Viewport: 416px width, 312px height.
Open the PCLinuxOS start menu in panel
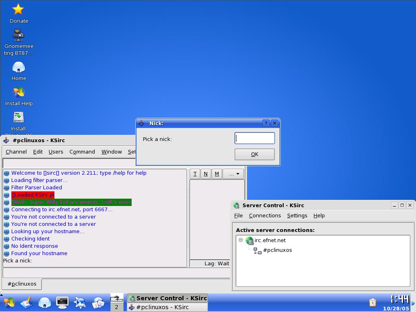(9, 303)
